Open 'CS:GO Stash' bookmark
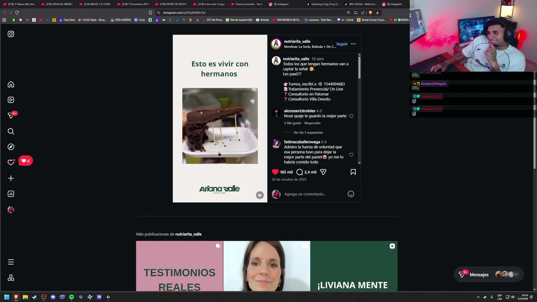This screenshot has height=302, width=537. point(92,20)
